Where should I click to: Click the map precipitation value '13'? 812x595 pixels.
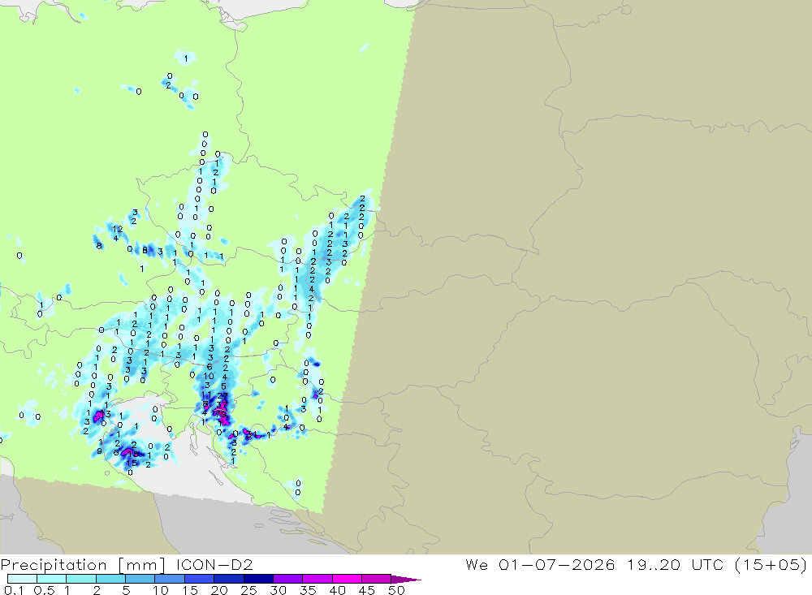(106, 414)
